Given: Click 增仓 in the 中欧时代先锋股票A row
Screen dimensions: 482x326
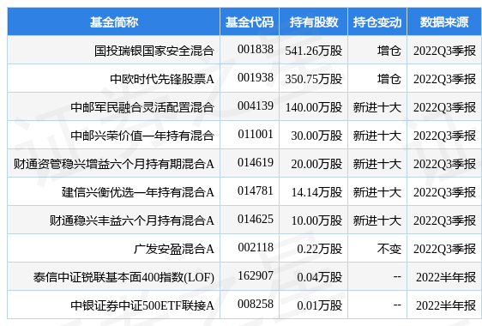Looking at the screenshot, I should pos(389,79).
